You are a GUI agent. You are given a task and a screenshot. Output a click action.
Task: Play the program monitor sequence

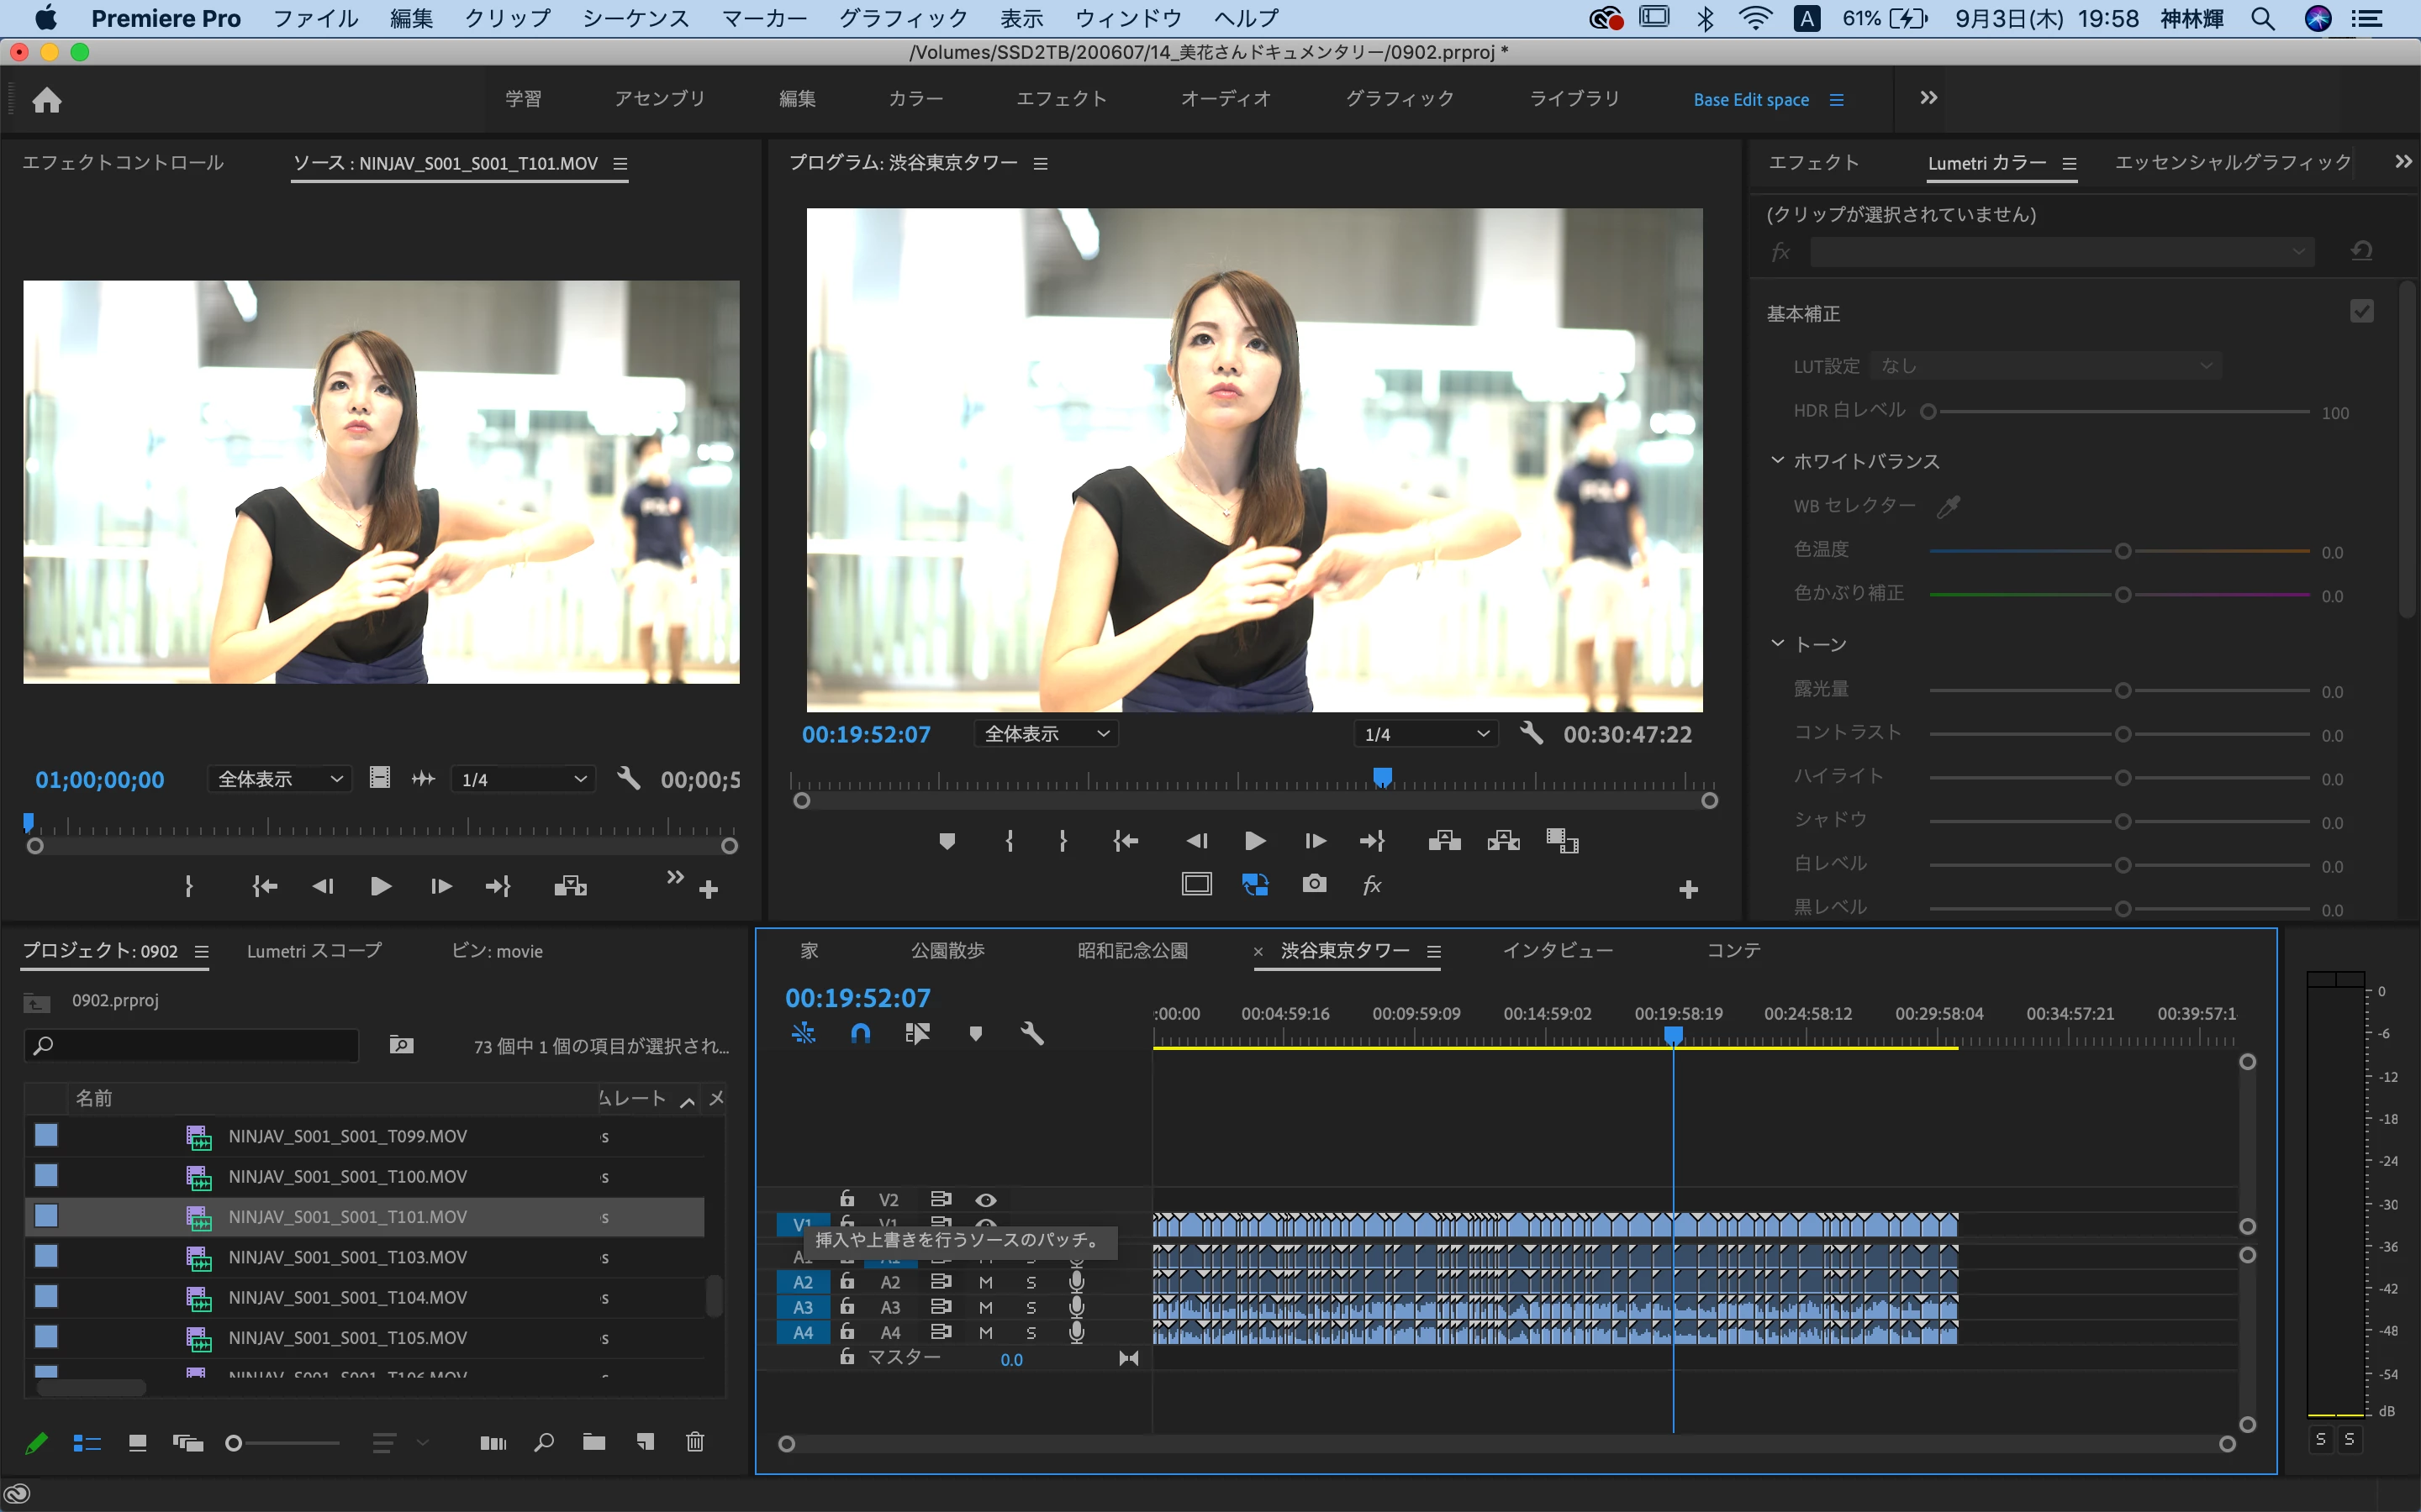click(x=1254, y=841)
